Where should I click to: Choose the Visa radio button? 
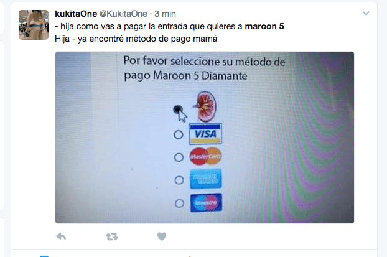(x=179, y=135)
